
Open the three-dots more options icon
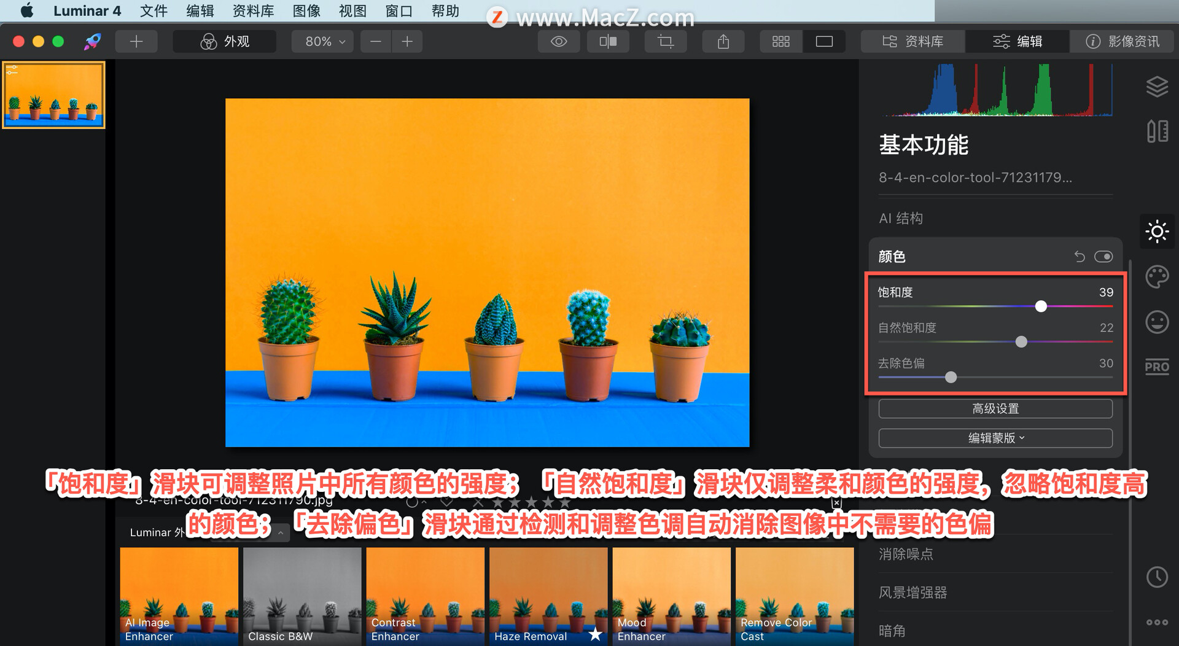pyautogui.click(x=1157, y=622)
